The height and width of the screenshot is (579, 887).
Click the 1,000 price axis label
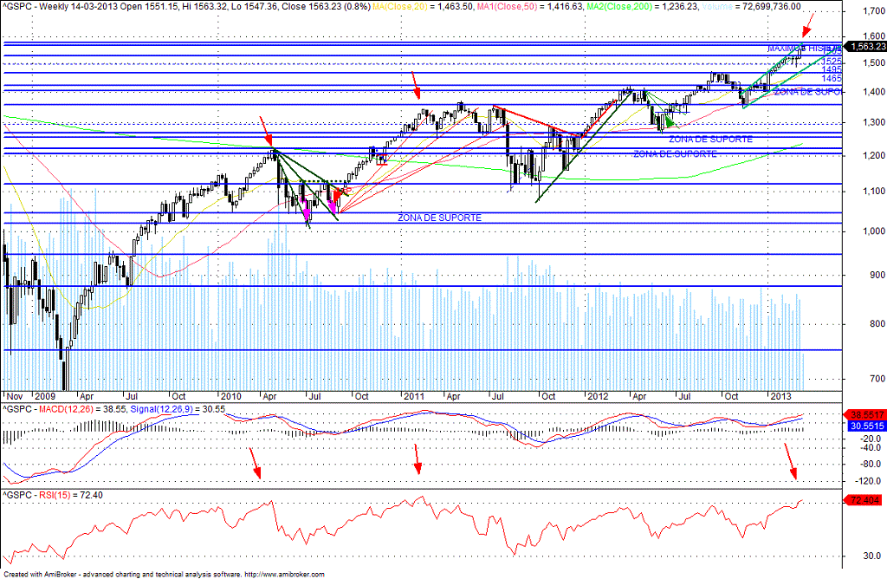[x=874, y=231]
